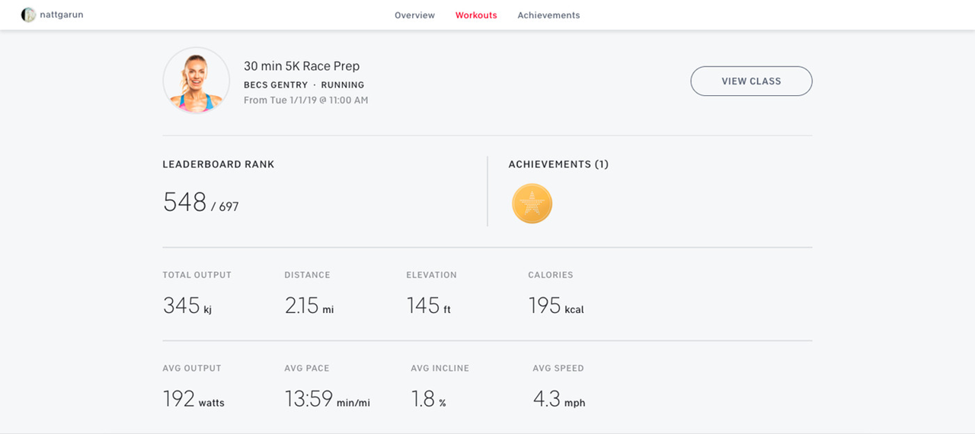Click the Elevation 145 ft value

pyautogui.click(x=429, y=305)
